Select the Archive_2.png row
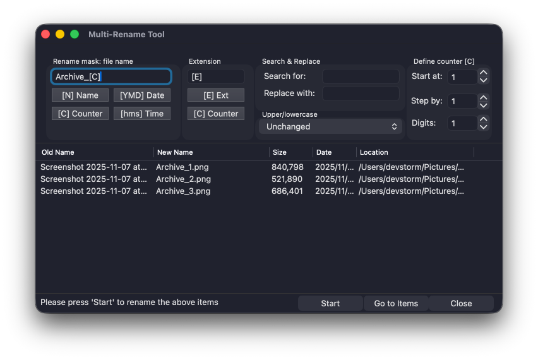 tap(183, 179)
